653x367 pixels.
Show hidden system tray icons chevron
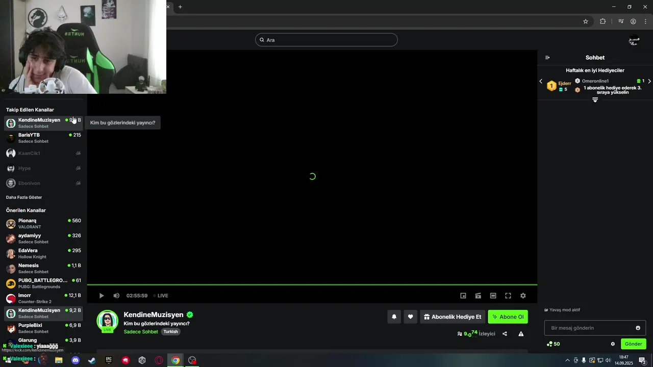[x=567, y=360]
